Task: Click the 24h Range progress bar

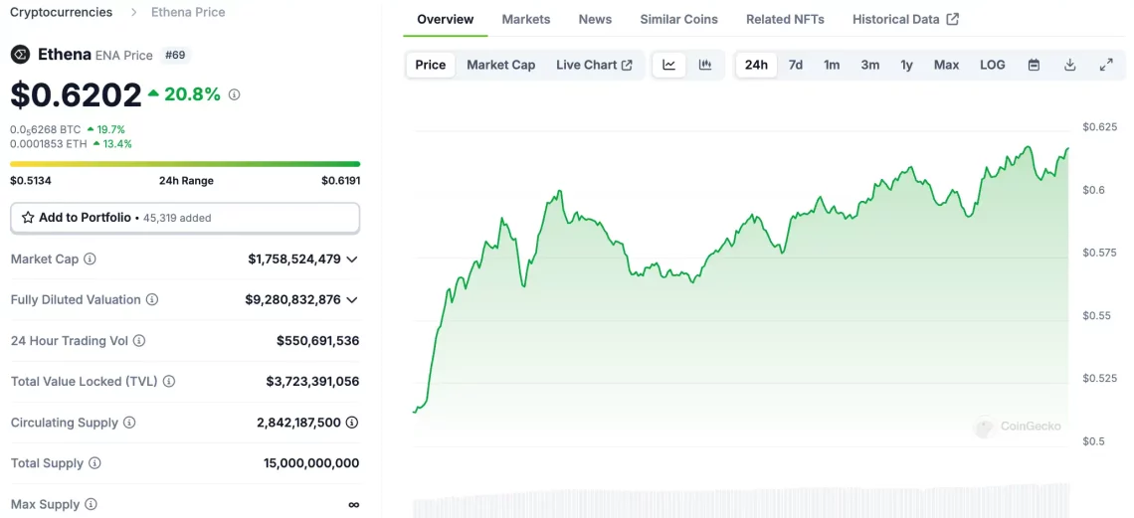Action: pyautogui.click(x=185, y=164)
